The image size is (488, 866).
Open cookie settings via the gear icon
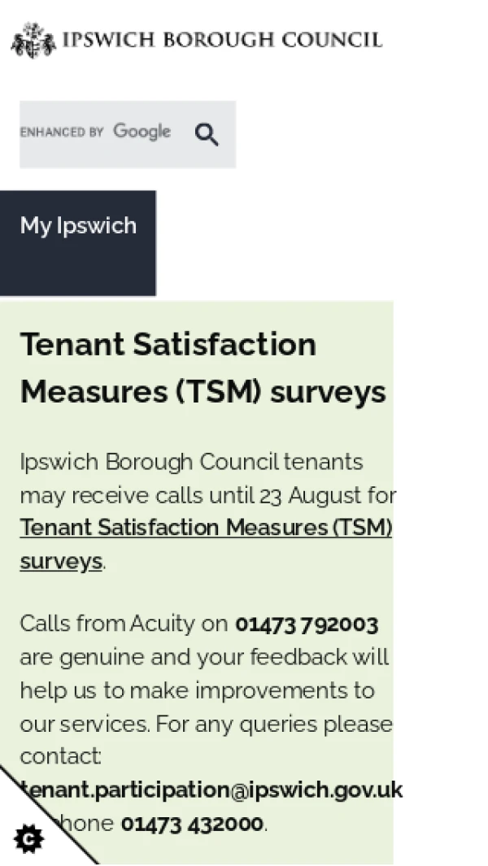pyautogui.click(x=28, y=839)
